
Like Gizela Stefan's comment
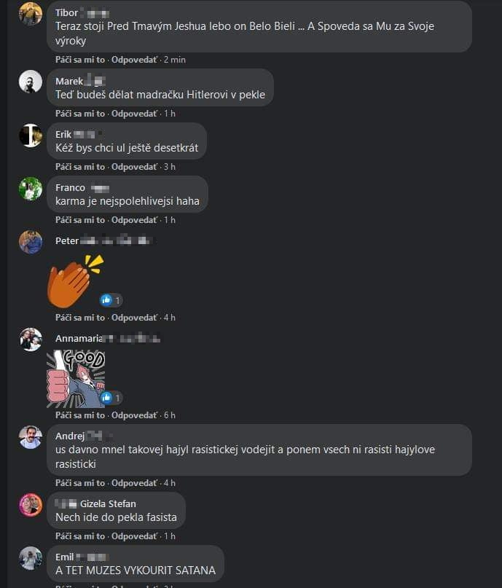80,536
